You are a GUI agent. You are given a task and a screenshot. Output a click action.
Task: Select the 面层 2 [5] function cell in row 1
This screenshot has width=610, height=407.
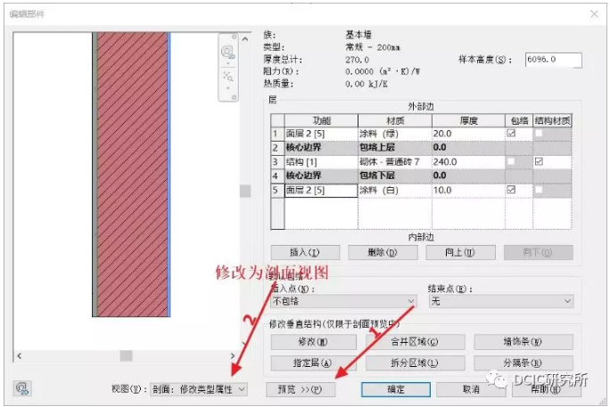click(321, 134)
